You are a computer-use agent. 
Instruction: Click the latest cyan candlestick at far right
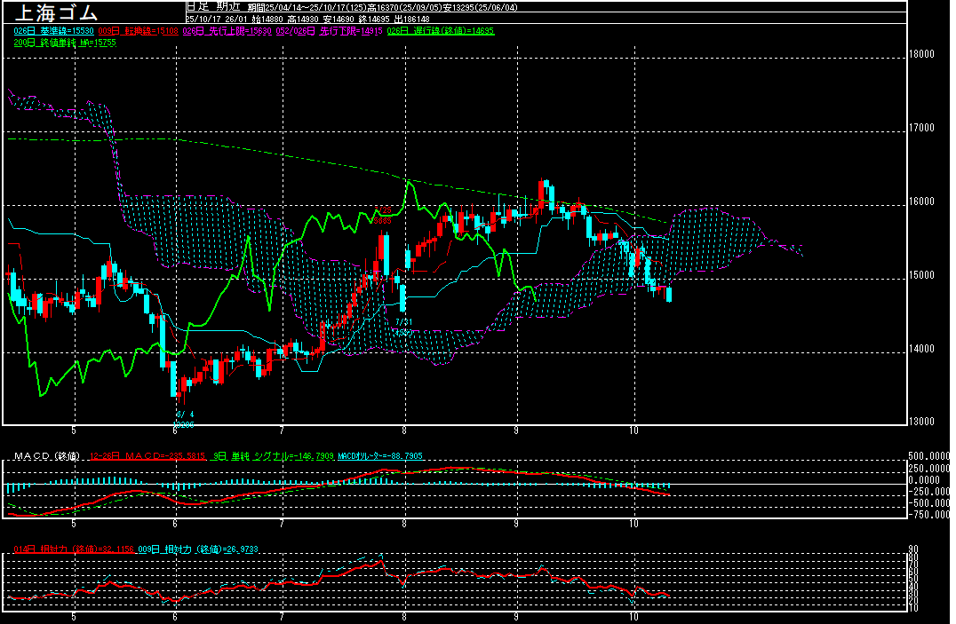pos(669,294)
